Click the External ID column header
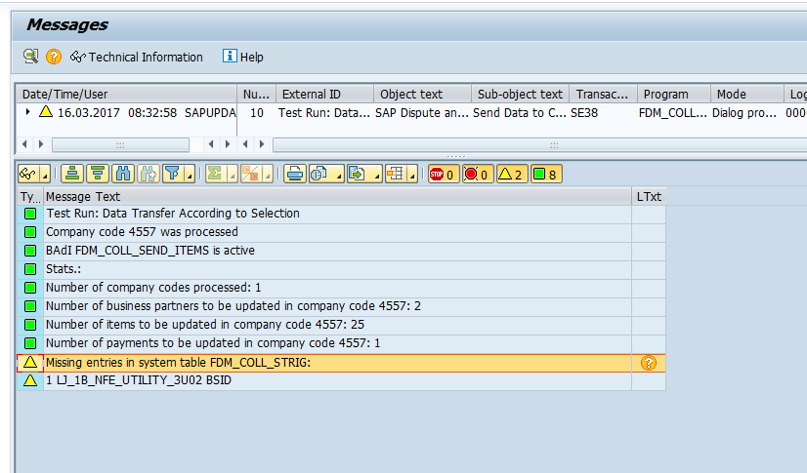Viewport: 807px width, 473px height. click(x=324, y=94)
